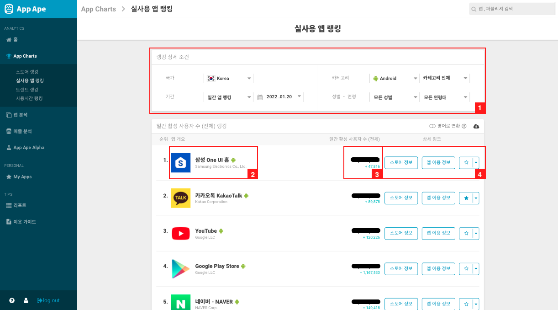Toggle 영어로 변환 switch

point(432,126)
